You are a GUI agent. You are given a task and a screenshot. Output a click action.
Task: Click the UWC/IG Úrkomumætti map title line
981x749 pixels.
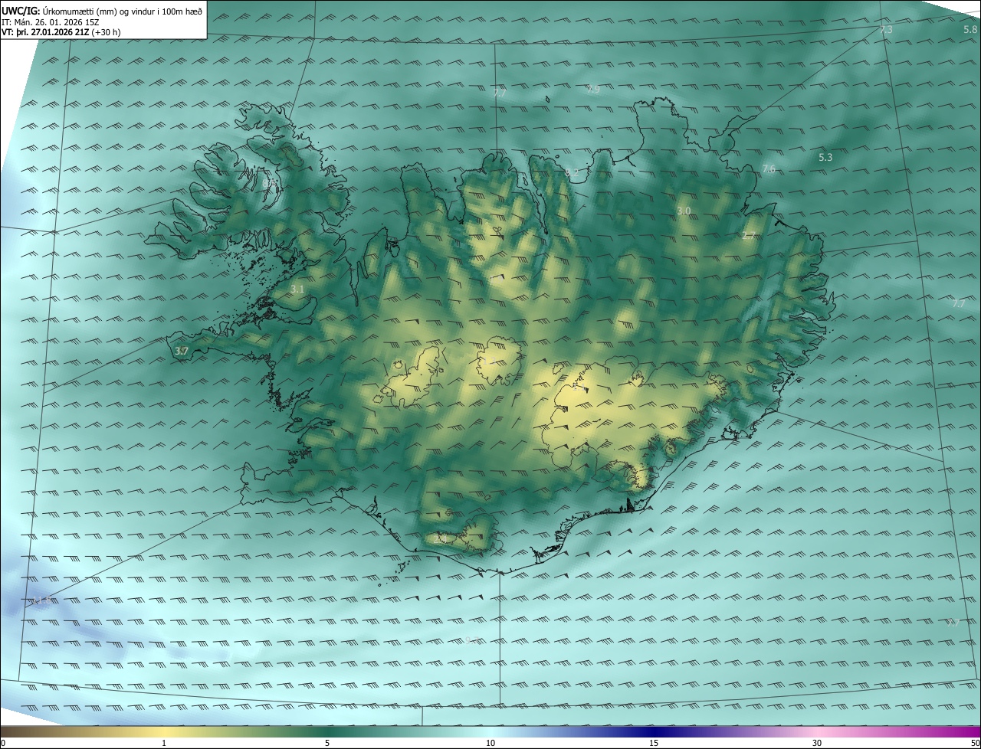point(102,11)
